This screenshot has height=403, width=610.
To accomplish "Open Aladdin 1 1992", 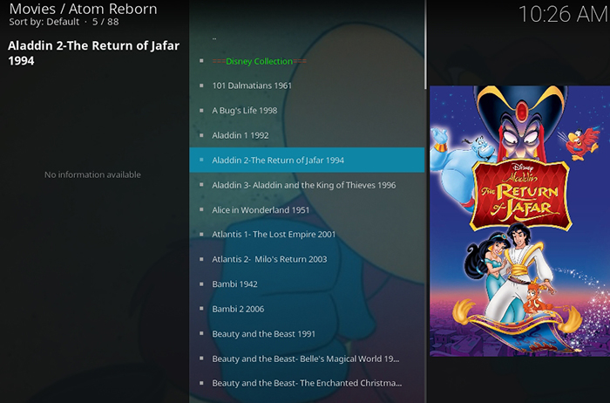I will 307,135.
